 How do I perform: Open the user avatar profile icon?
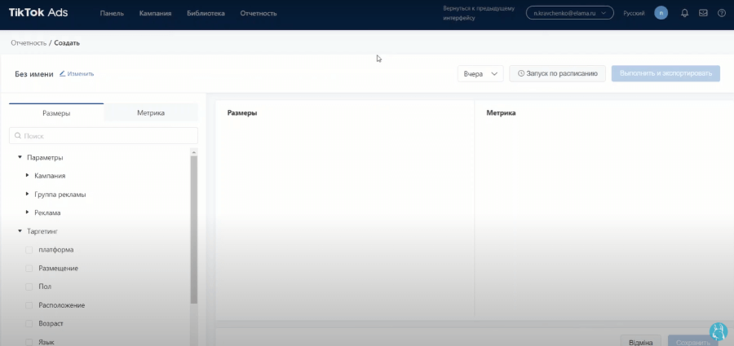tap(661, 13)
